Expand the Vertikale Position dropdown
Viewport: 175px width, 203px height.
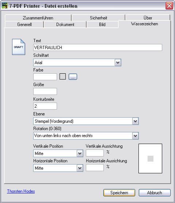click(58, 154)
